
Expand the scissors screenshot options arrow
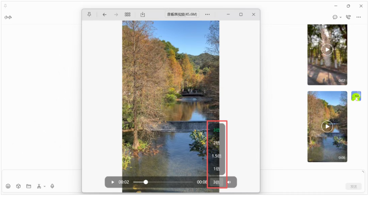point(44,186)
